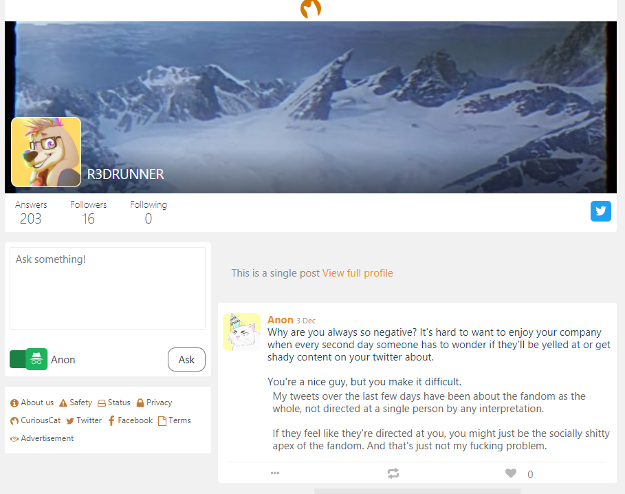Open the Facebook footer link
625x494 pixels.
tap(131, 420)
